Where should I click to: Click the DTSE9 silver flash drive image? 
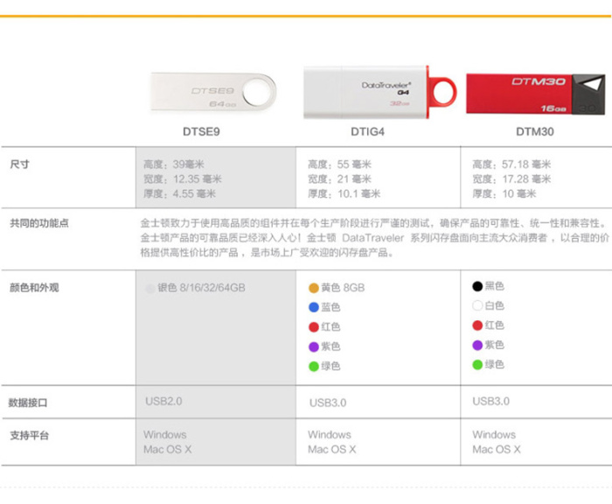(x=213, y=92)
